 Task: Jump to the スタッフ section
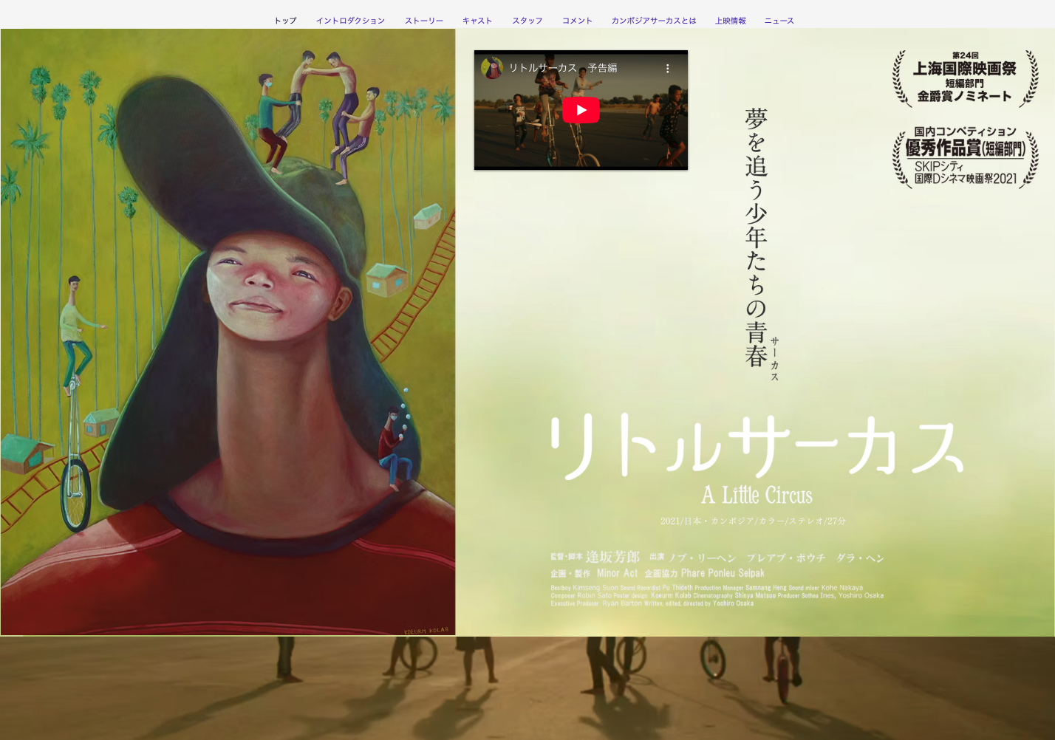tap(527, 21)
